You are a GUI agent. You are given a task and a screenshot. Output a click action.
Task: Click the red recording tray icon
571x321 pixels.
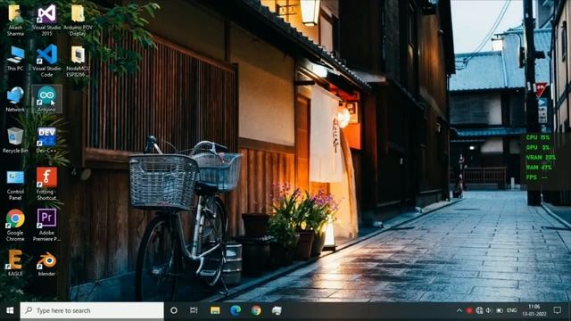click(x=469, y=310)
